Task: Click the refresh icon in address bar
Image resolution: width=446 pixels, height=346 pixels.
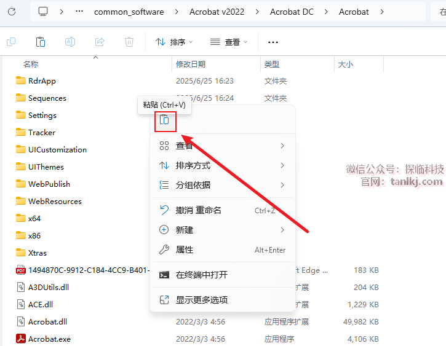Action: pos(12,12)
